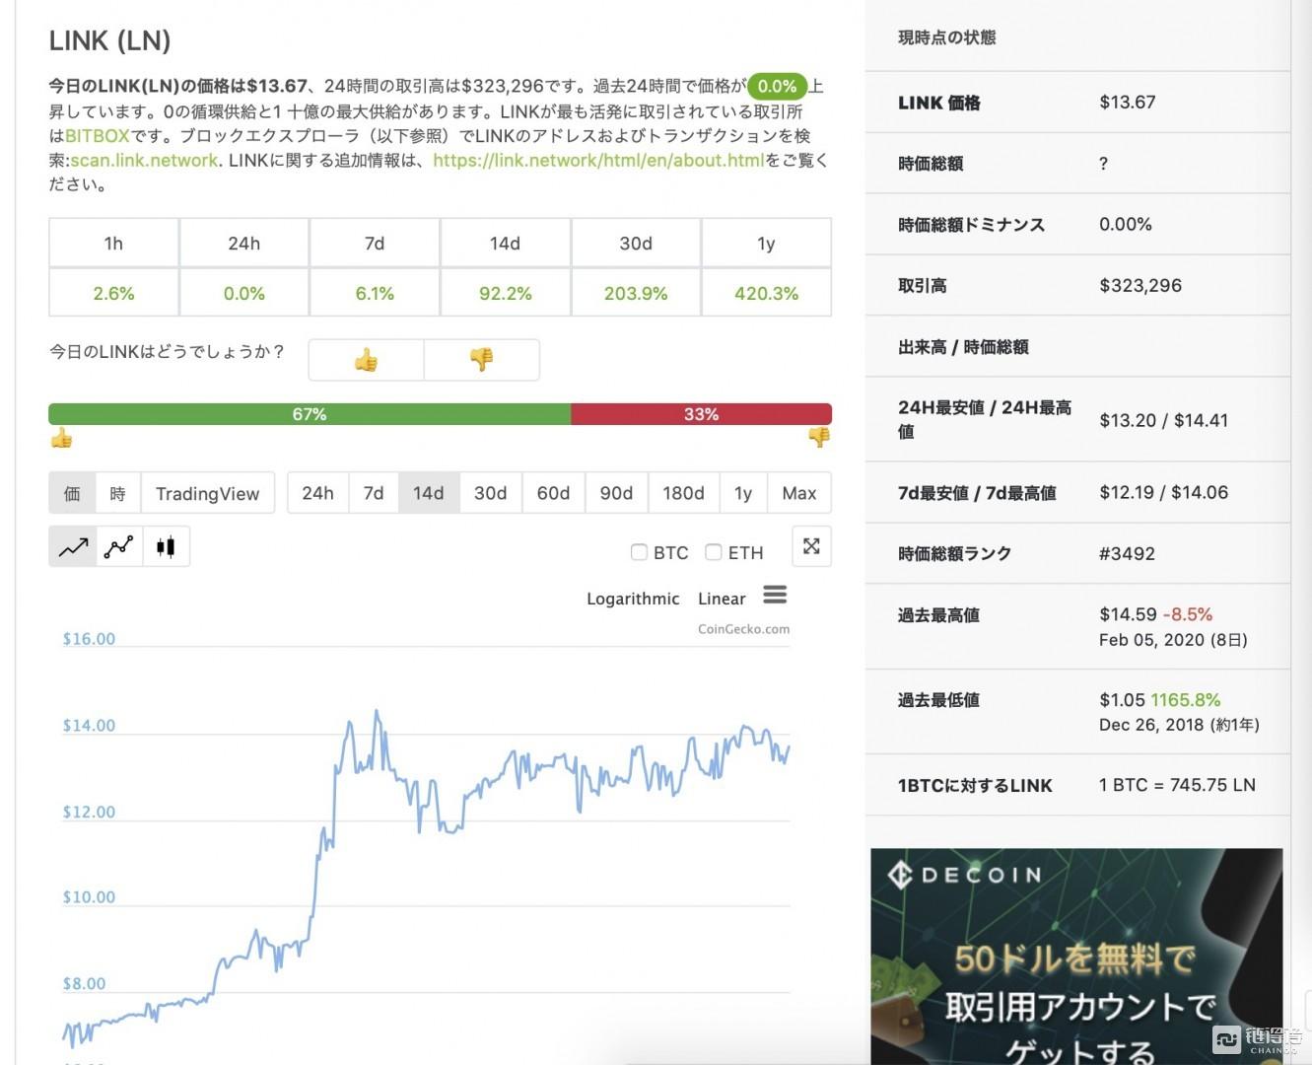The height and width of the screenshot is (1065, 1312).
Task: Select the Max time range
Action: tap(799, 493)
